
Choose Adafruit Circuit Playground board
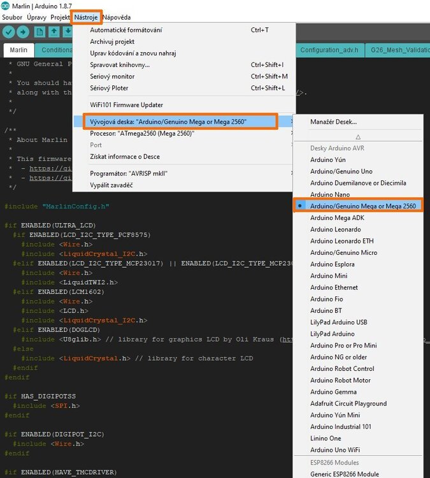(x=358, y=403)
